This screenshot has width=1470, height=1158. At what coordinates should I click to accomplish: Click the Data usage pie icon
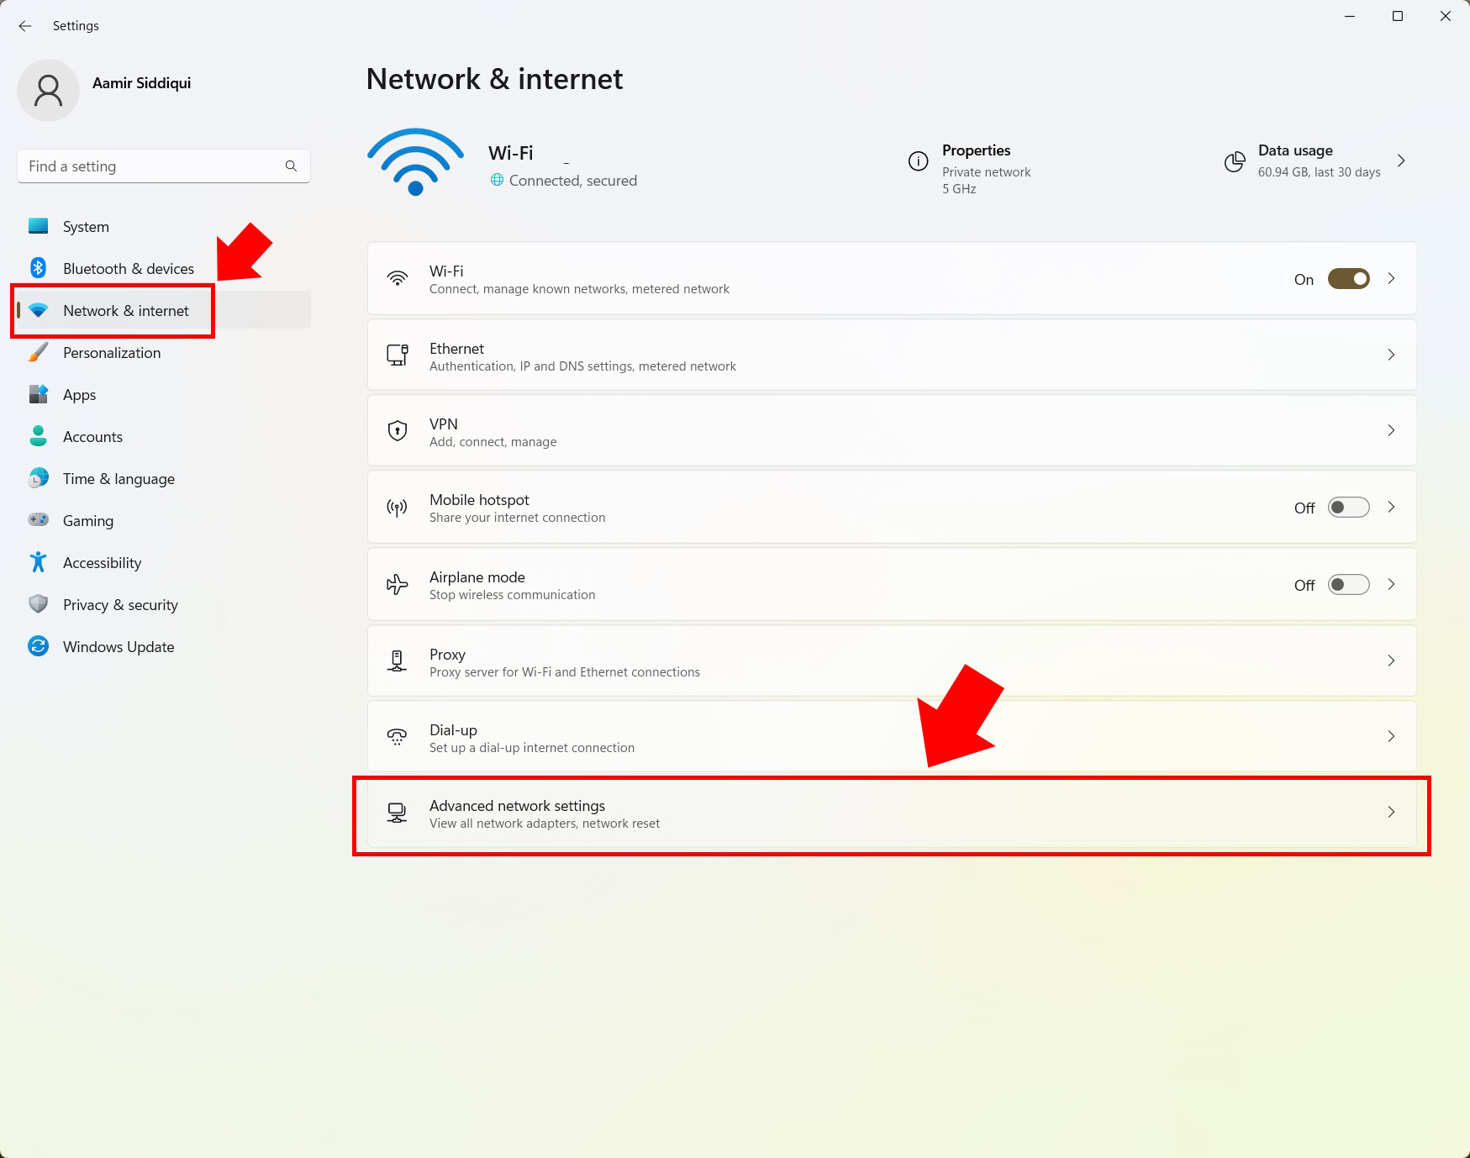[x=1234, y=161]
